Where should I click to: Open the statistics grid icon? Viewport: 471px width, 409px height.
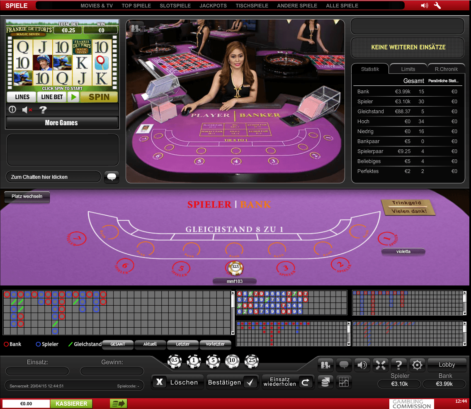click(x=344, y=382)
